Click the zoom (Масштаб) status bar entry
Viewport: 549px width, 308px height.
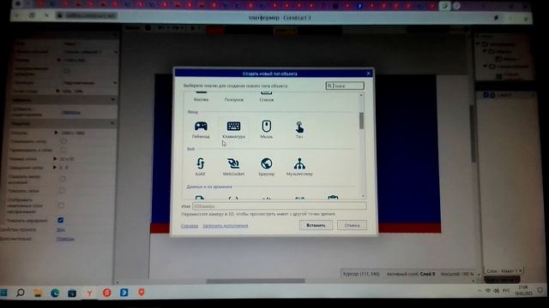click(457, 274)
